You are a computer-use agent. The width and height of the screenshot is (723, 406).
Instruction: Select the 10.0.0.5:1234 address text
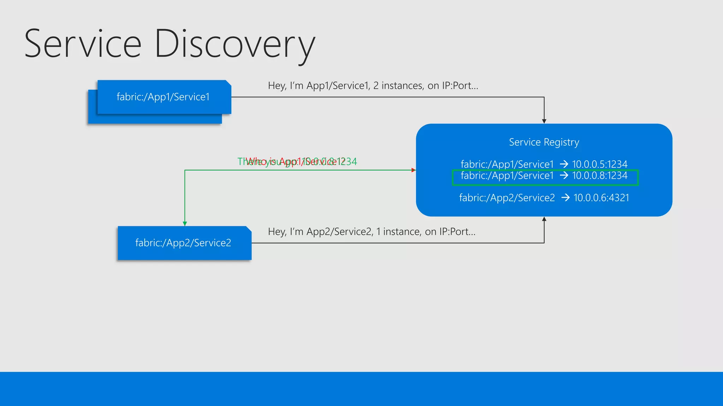click(x=599, y=164)
